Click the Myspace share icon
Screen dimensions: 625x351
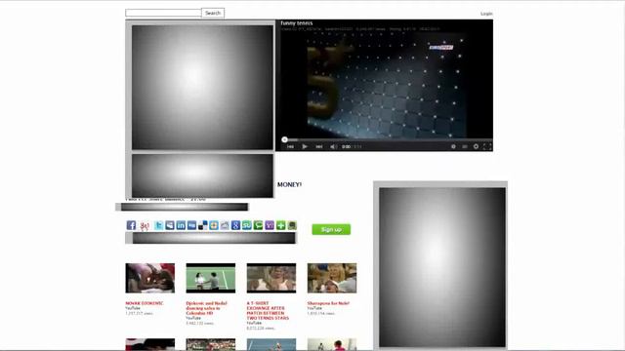[170, 225]
